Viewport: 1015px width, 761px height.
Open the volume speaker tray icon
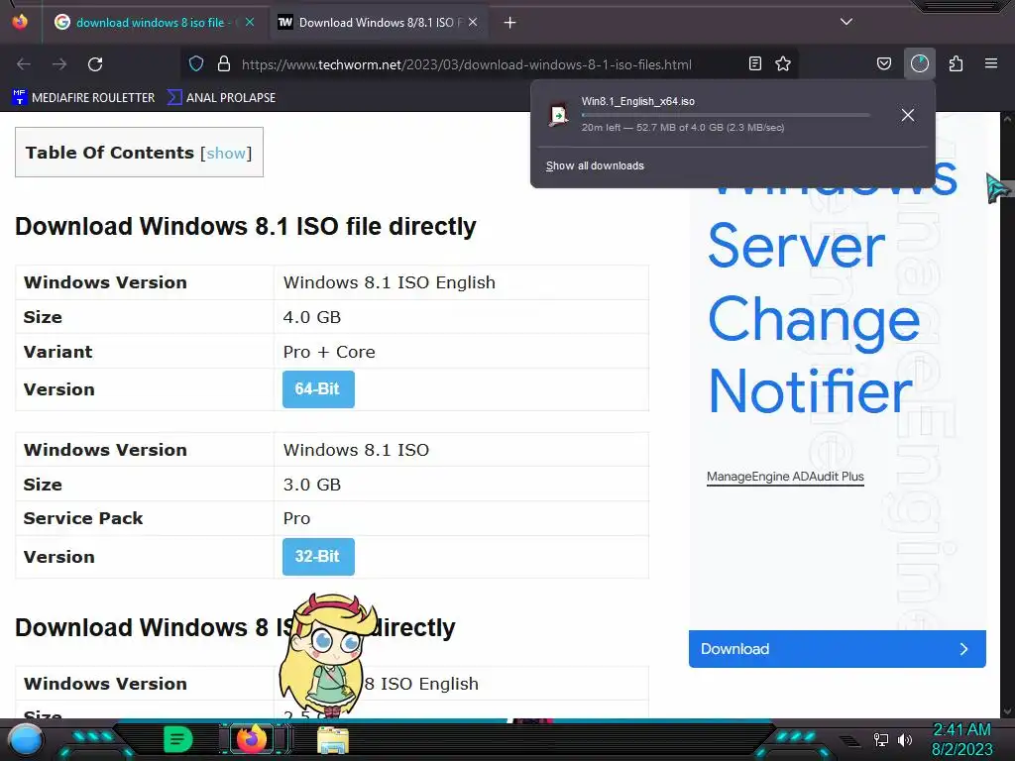[x=905, y=739]
